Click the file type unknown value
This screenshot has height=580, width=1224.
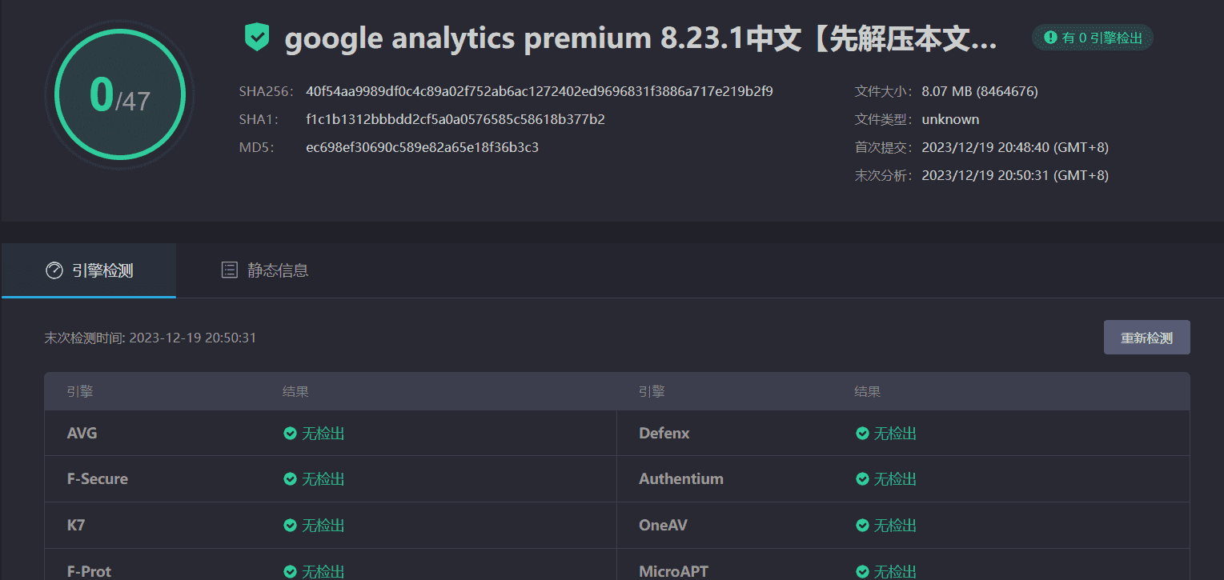[950, 119]
